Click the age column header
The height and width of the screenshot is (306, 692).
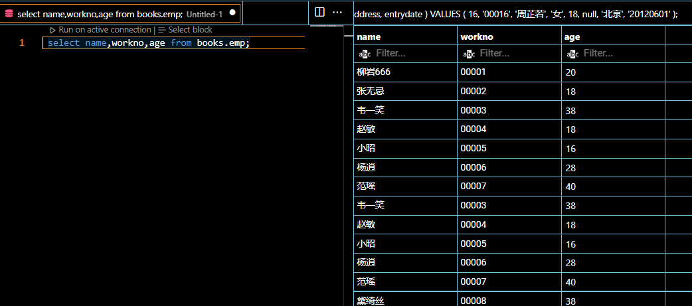pos(613,37)
